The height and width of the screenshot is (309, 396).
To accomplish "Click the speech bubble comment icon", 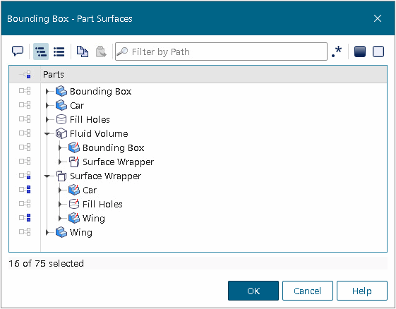I will click(x=18, y=51).
